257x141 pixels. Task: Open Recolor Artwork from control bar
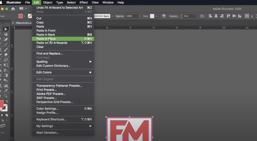(x=163, y=16)
